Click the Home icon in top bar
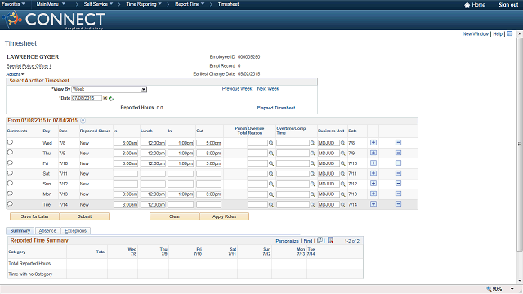The width and height of the screenshot is (523, 294). point(467,5)
